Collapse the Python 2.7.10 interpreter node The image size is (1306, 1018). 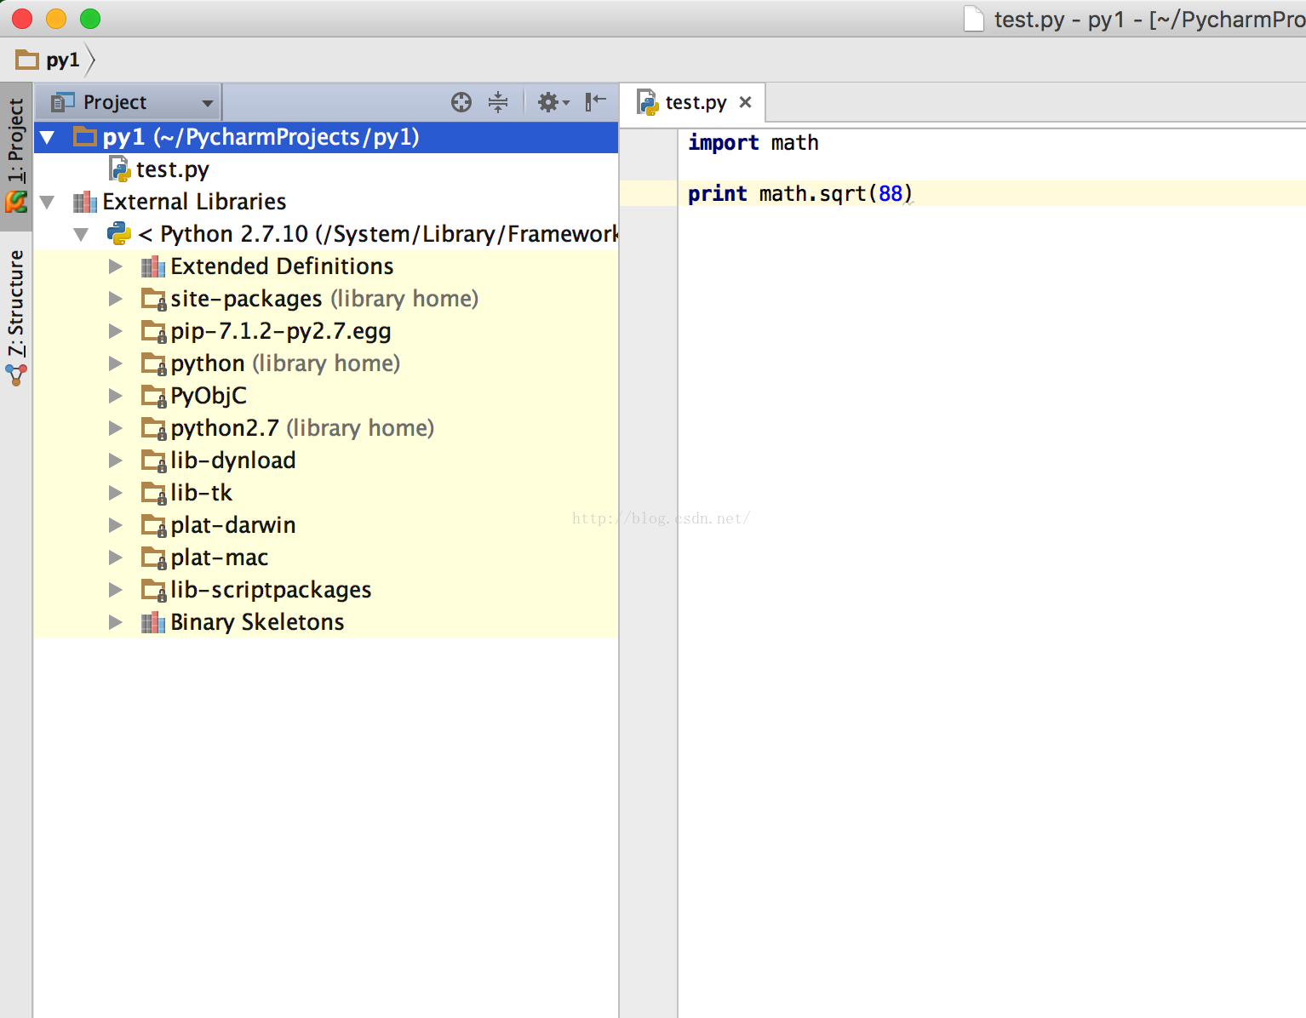click(81, 234)
